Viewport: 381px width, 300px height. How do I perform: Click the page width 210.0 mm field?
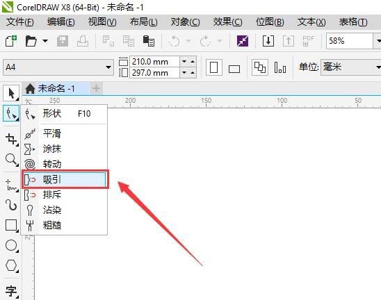coord(155,62)
